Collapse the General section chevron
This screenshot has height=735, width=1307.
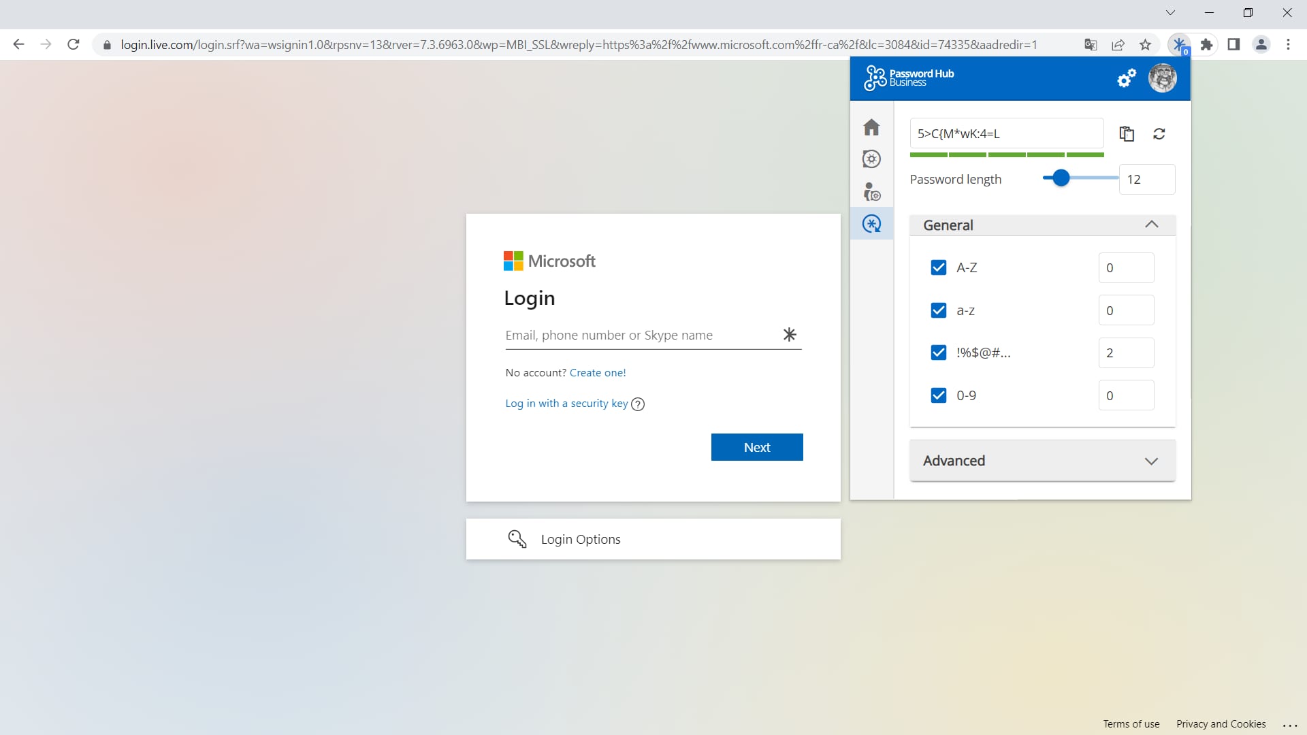click(1152, 225)
